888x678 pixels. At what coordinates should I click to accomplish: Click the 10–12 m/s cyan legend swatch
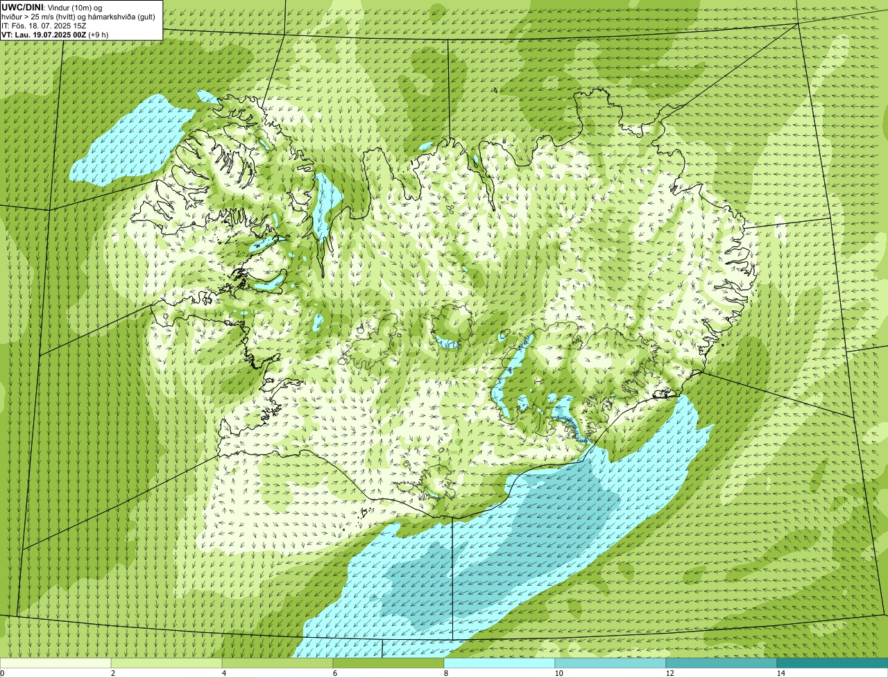pos(610,663)
